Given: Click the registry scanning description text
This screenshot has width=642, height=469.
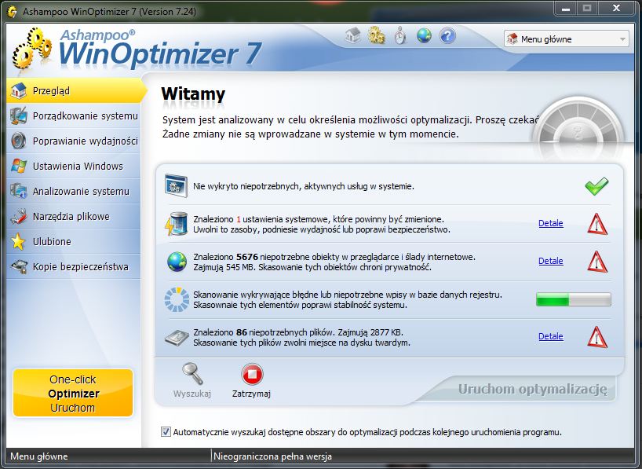Looking at the screenshot, I should tap(348, 299).
